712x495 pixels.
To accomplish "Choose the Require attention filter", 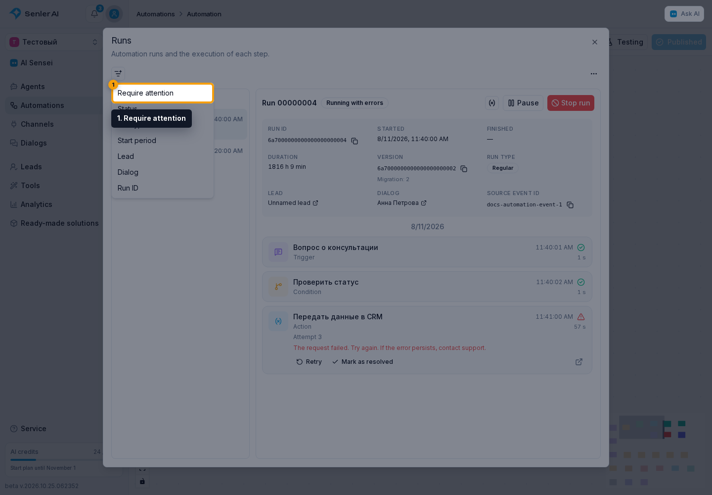I will coord(163,93).
